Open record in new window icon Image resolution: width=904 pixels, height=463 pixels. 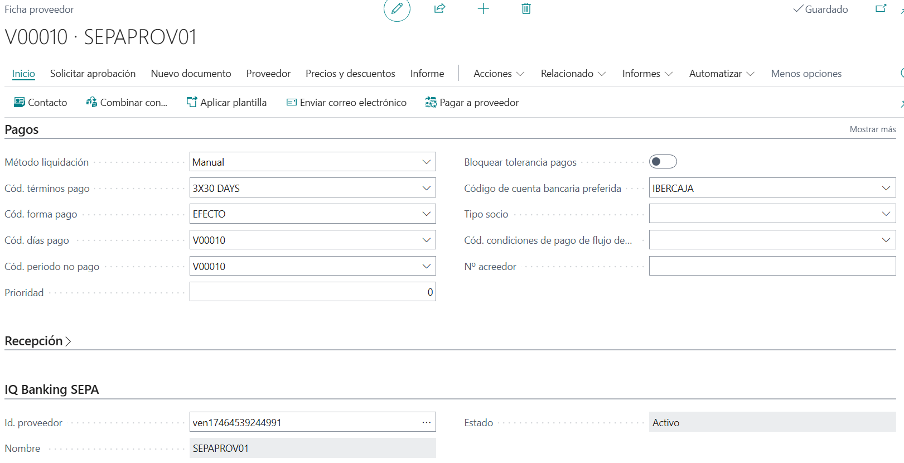tap(881, 8)
